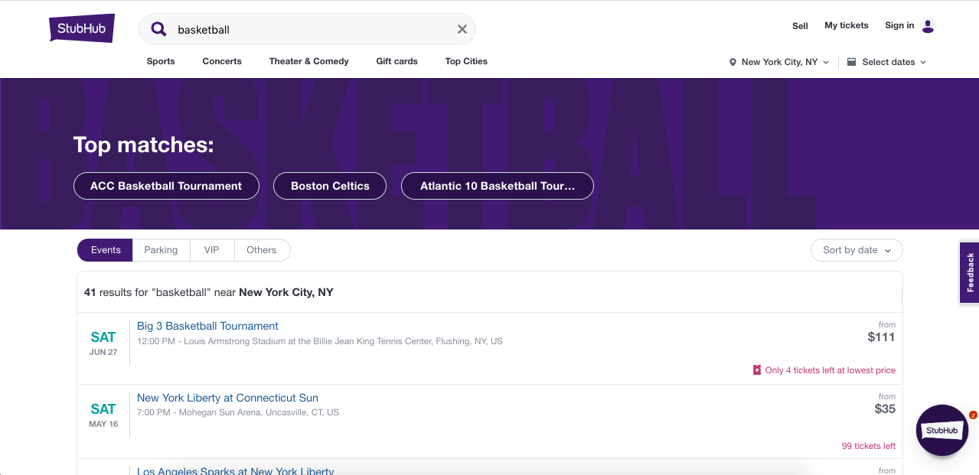Image resolution: width=979 pixels, height=475 pixels.
Task: Select the Others filter tab
Action: click(x=261, y=250)
